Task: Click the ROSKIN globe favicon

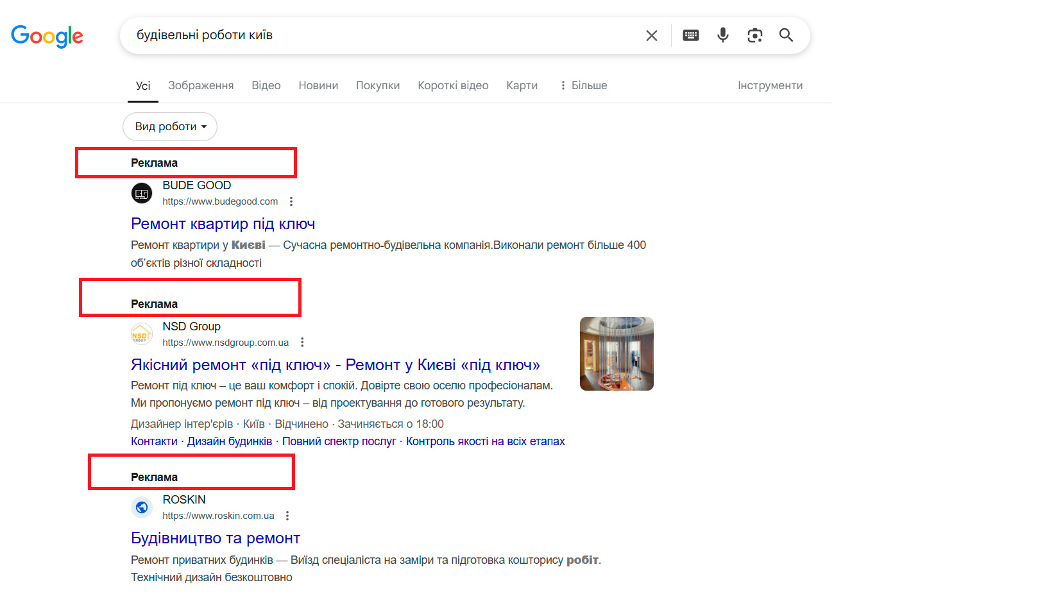Action: point(142,507)
